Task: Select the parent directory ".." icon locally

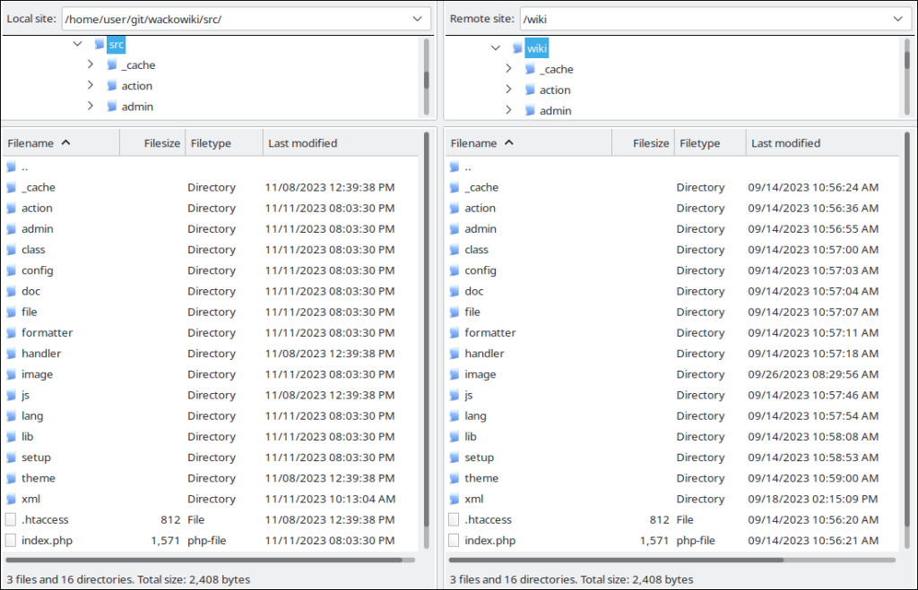Action: pos(9,167)
